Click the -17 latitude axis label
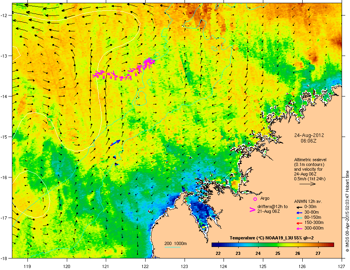Viewport: 350px width, 270px height. (4, 218)
